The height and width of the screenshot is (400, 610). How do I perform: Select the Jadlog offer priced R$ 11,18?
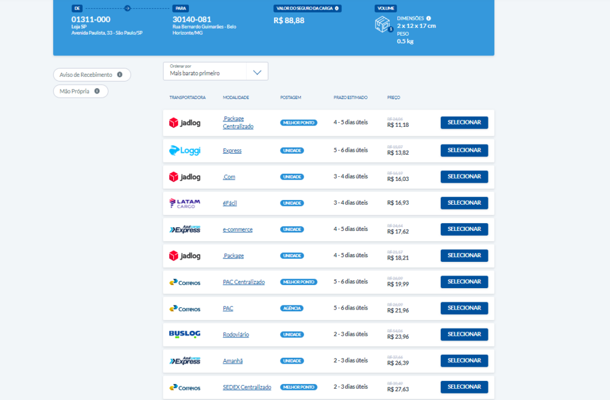pyautogui.click(x=464, y=123)
